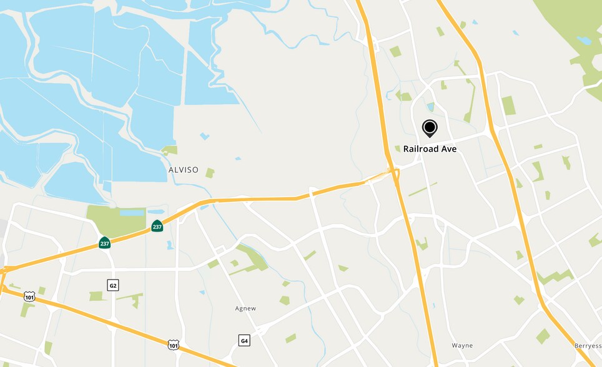Click the 101 shield closest to G4 marker
Image resolution: width=602 pixels, height=367 pixels.
click(x=174, y=345)
